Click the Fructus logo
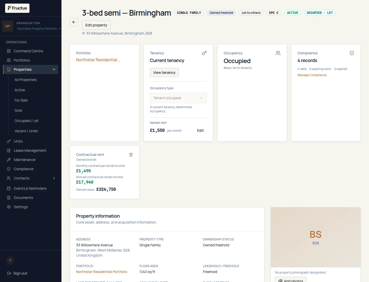The width and height of the screenshot is (369, 282). point(17,8)
